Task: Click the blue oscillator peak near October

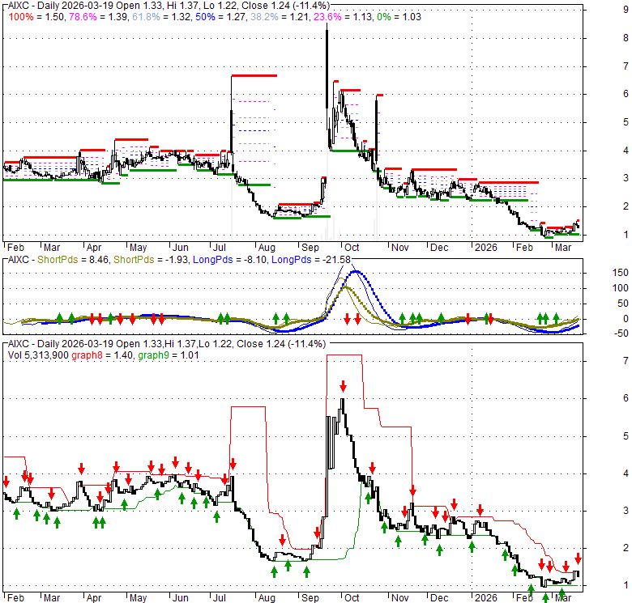Action: coord(356,272)
